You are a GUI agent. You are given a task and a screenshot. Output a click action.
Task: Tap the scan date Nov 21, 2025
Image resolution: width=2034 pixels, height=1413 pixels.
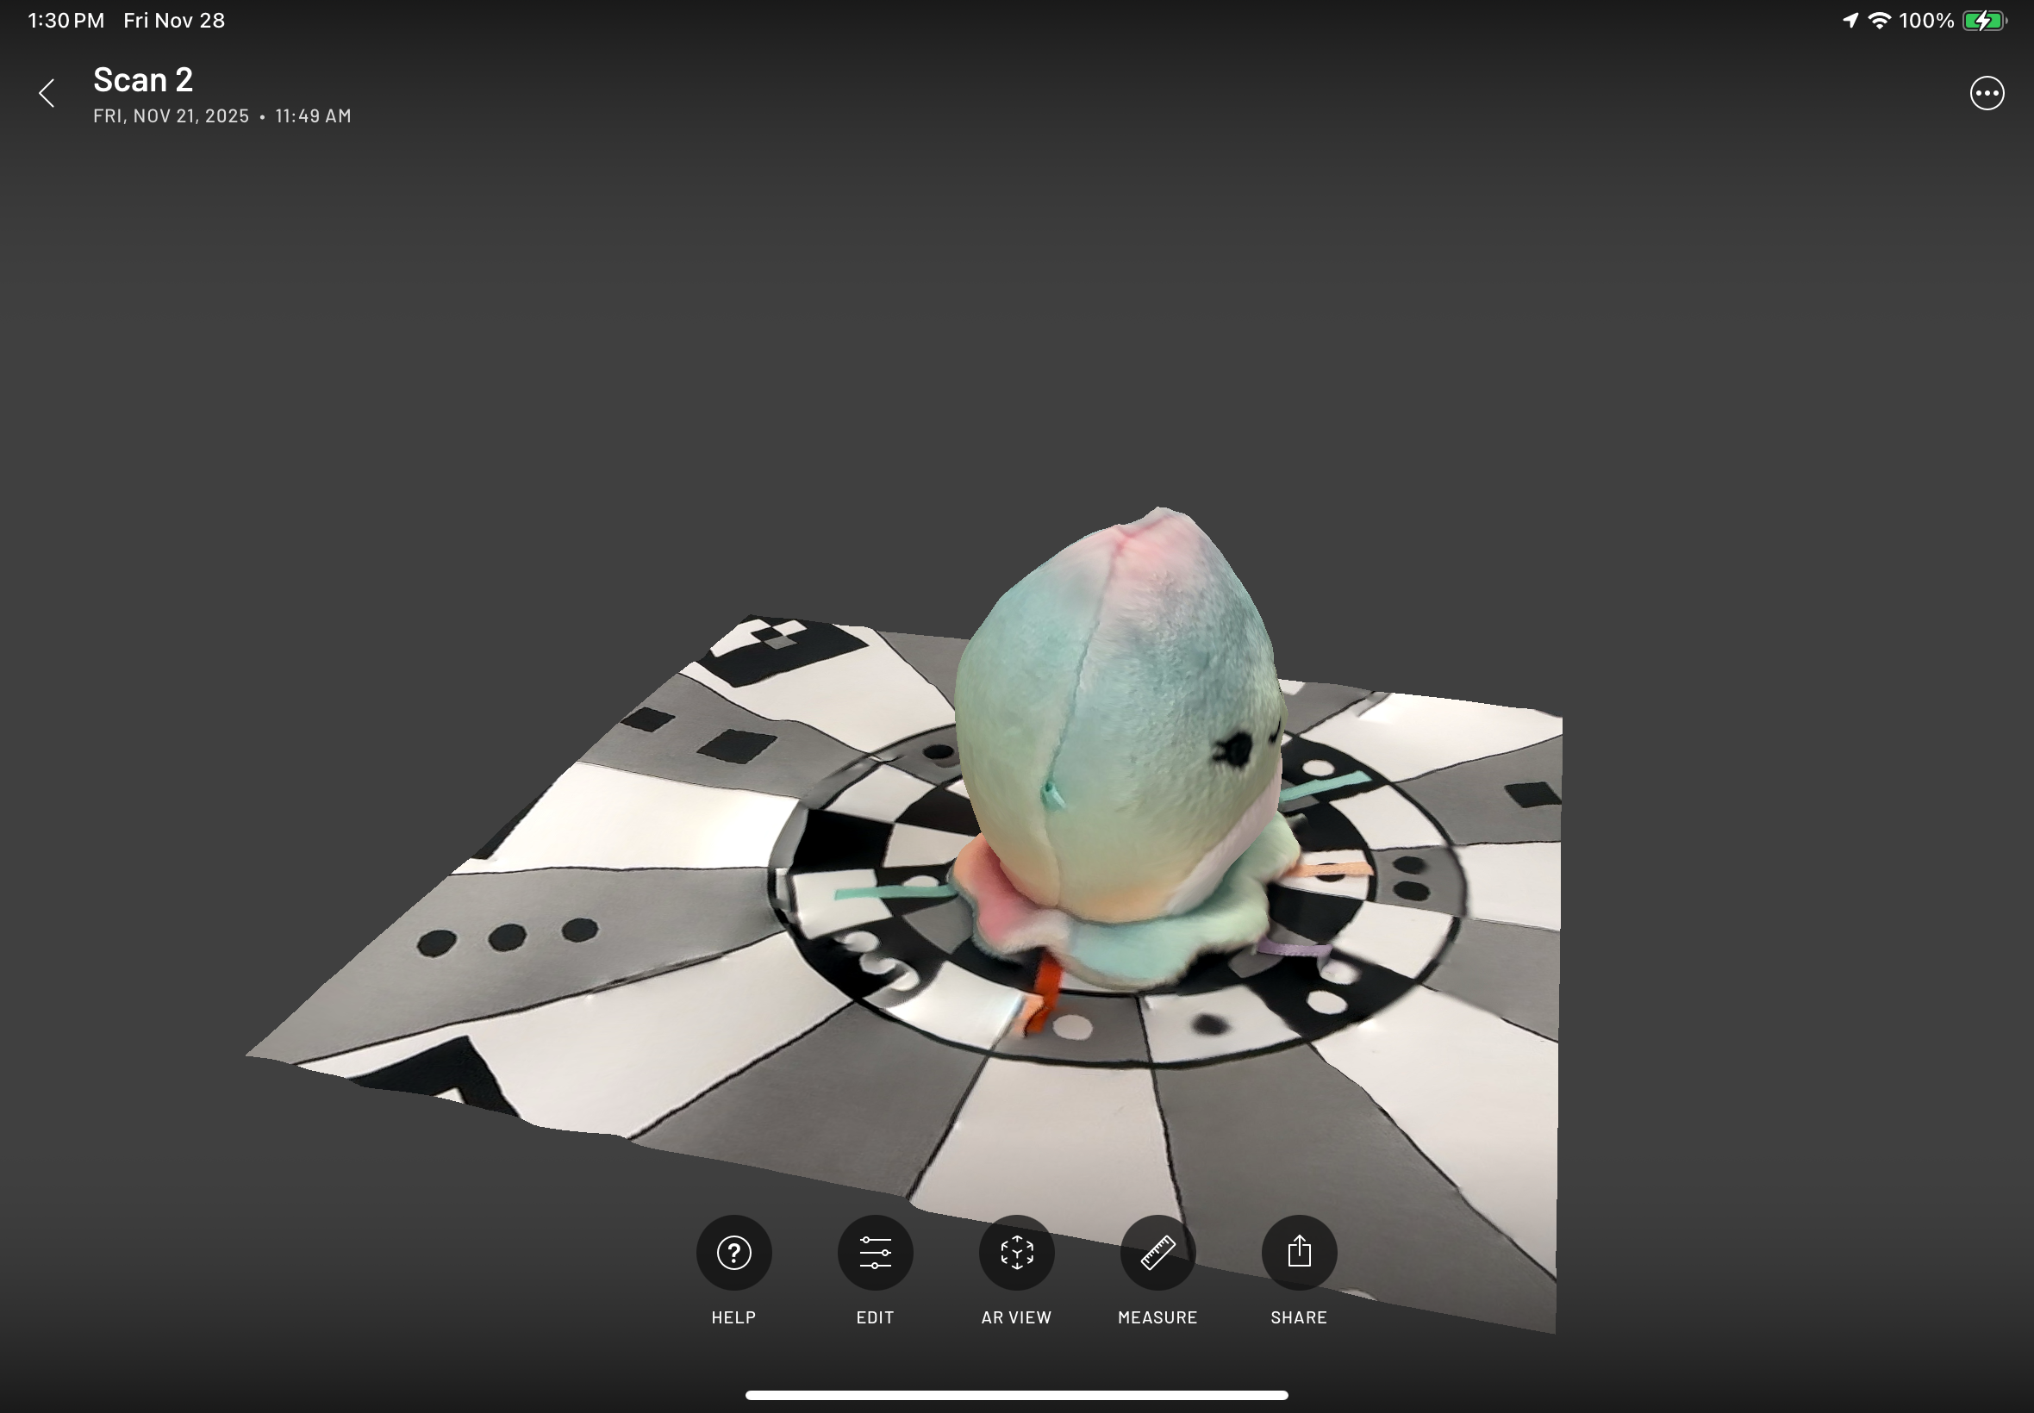171,116
